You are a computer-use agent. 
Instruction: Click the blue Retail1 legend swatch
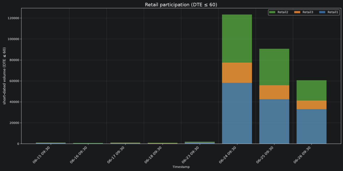point(322,12)
